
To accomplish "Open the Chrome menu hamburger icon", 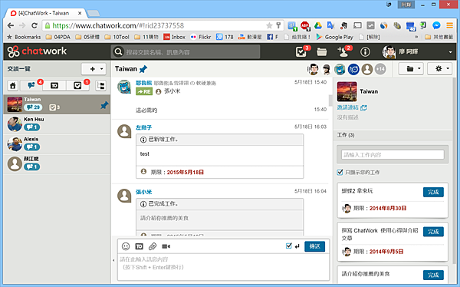I will (x=449, y=25).
